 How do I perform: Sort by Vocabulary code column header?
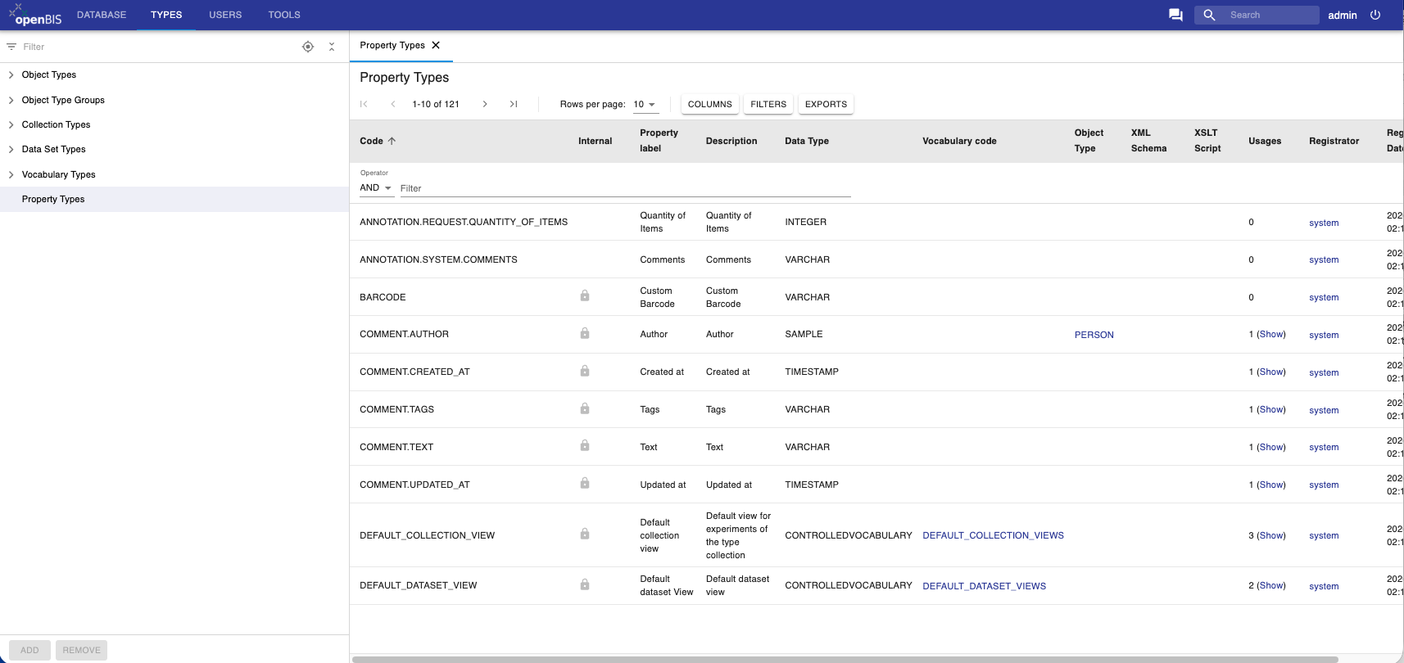coord(959,141)
